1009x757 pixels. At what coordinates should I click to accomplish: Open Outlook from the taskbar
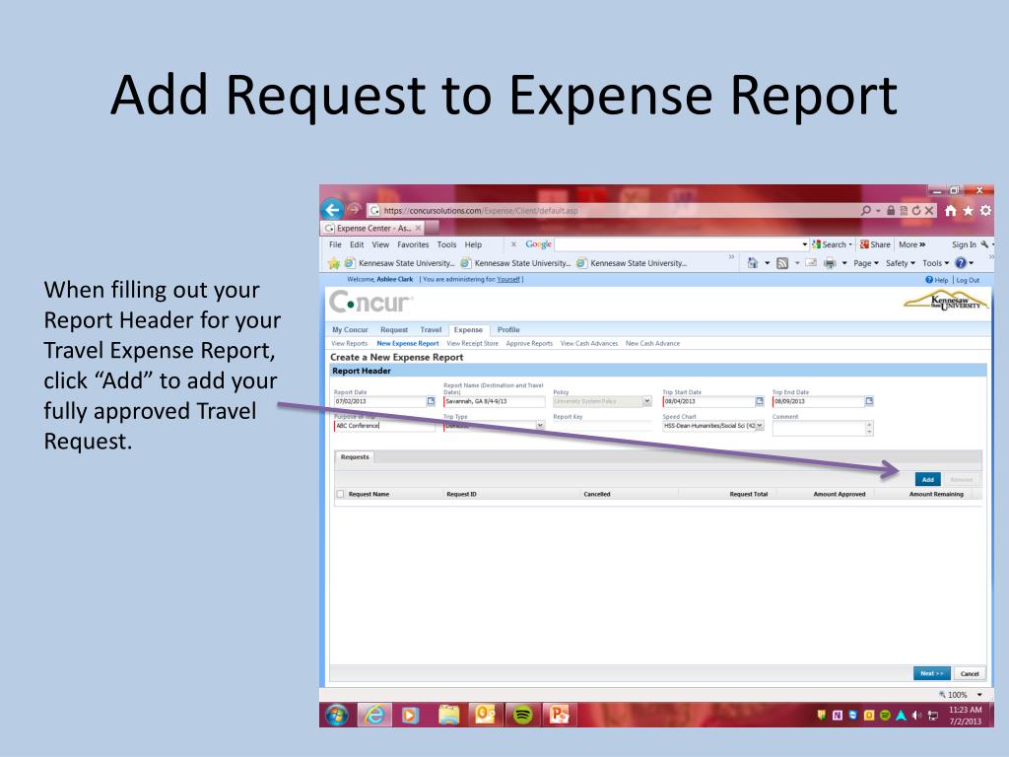click(x=485, y=715)
